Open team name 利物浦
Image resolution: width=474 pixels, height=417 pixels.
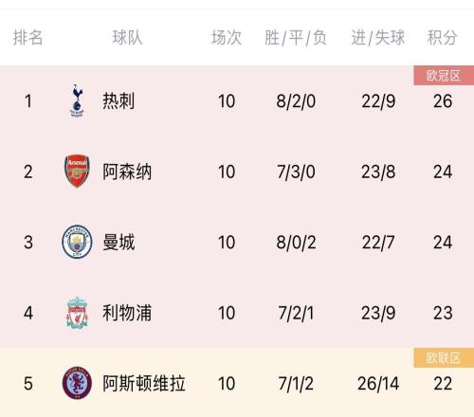click(127, 313)
